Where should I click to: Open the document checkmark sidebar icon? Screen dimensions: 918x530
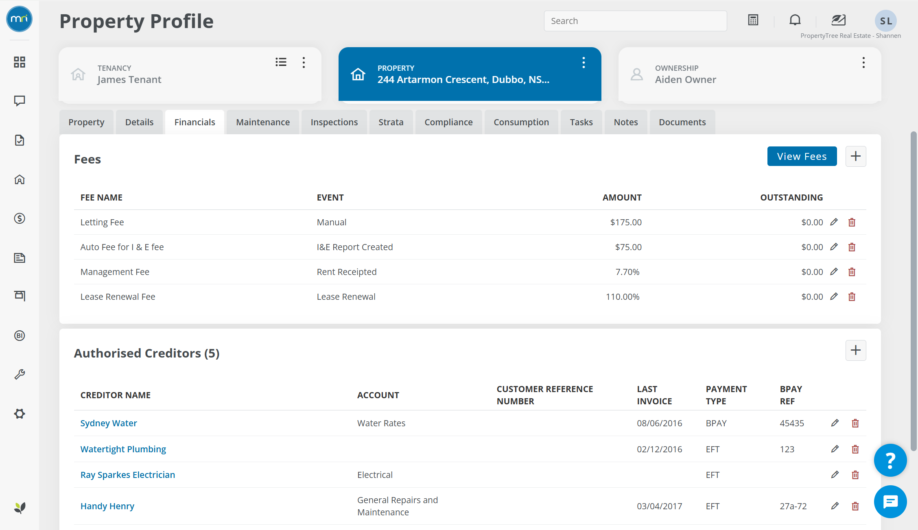(20, 140)
